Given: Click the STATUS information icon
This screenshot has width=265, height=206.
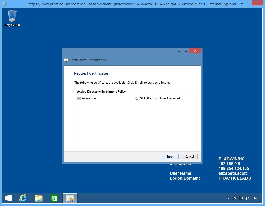Looking at the screenshot, I should 137,98.
